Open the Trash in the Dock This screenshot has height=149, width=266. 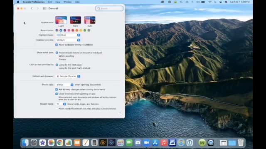tap(241, 142)
